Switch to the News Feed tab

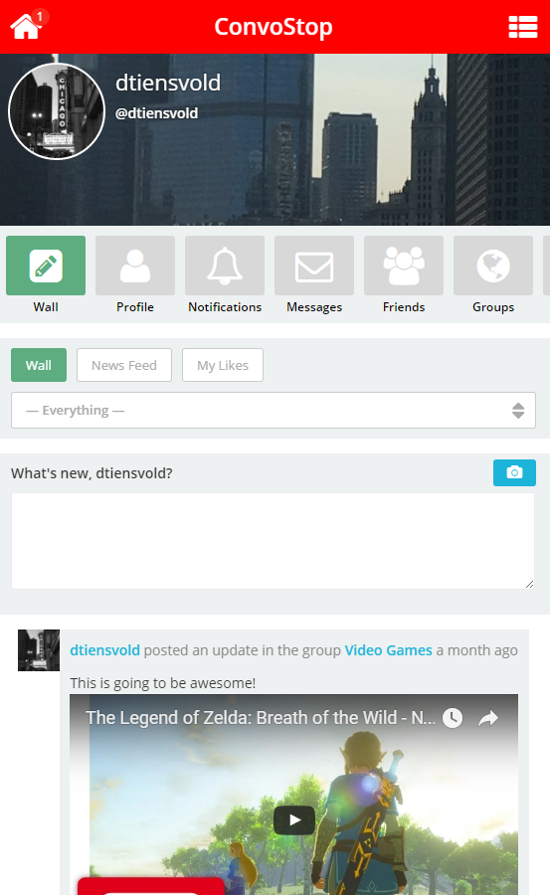point(124,365)
